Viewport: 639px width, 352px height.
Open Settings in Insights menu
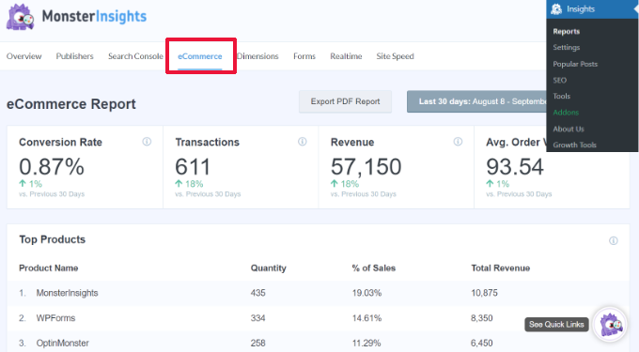tap(566, 47)
